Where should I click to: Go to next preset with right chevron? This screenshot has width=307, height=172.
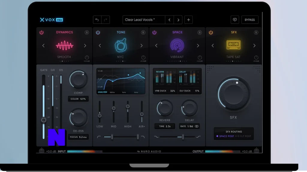point(178,20)
